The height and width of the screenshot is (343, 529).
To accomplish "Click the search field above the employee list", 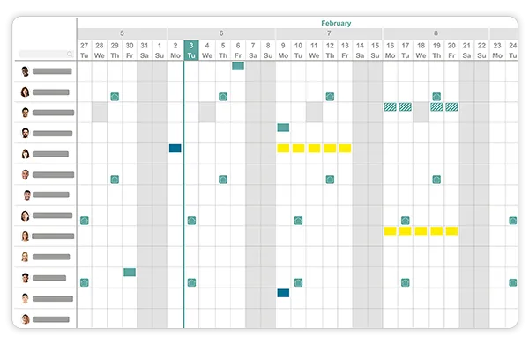I will tap(46, 54).
